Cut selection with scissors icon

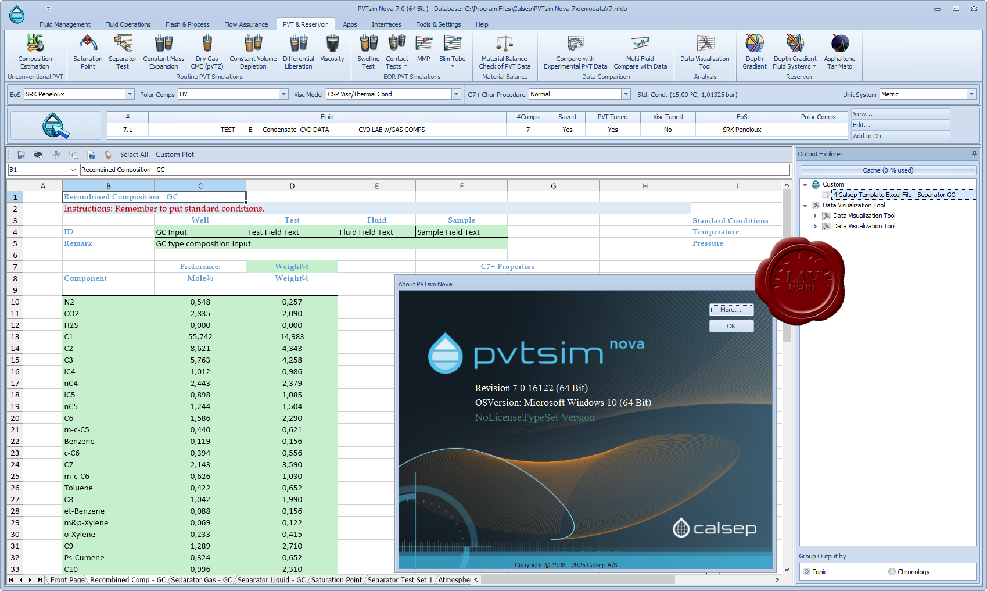56,155
